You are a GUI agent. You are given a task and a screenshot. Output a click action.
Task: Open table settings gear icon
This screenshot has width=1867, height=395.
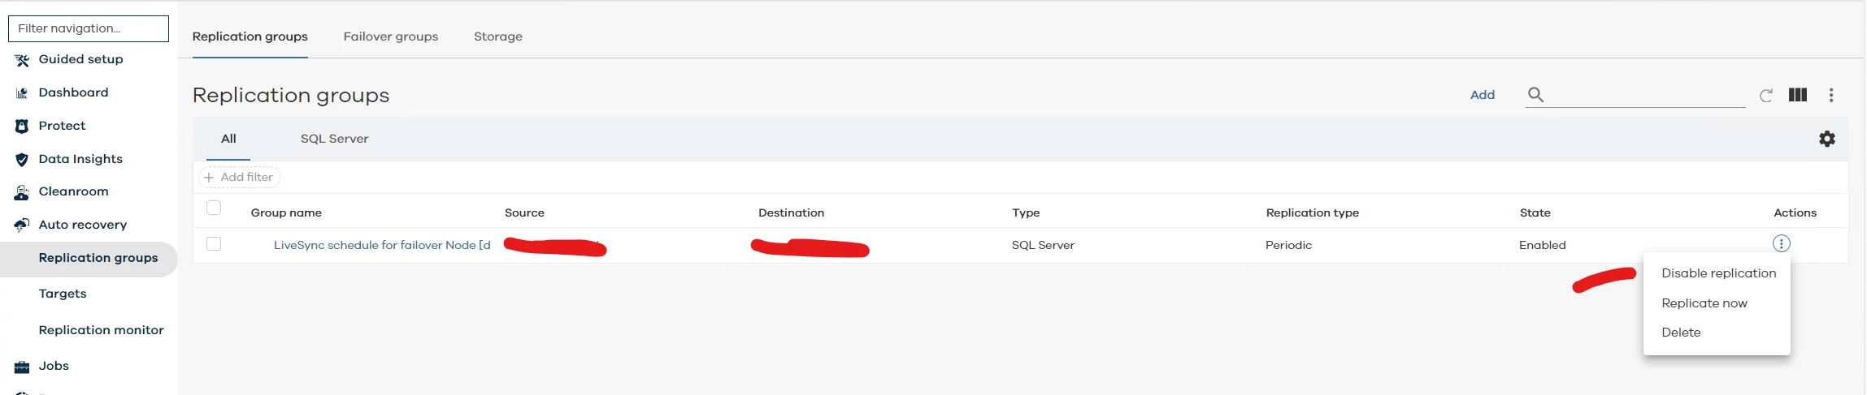coord(1826,139)
